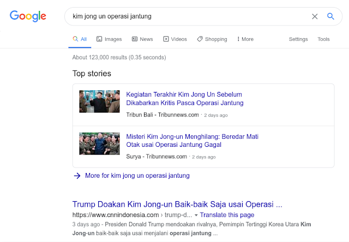The image size is (349, 242).
Task: Open the dropdown arrow next to cnnindonesia URL
Action: tap(196, 215)
